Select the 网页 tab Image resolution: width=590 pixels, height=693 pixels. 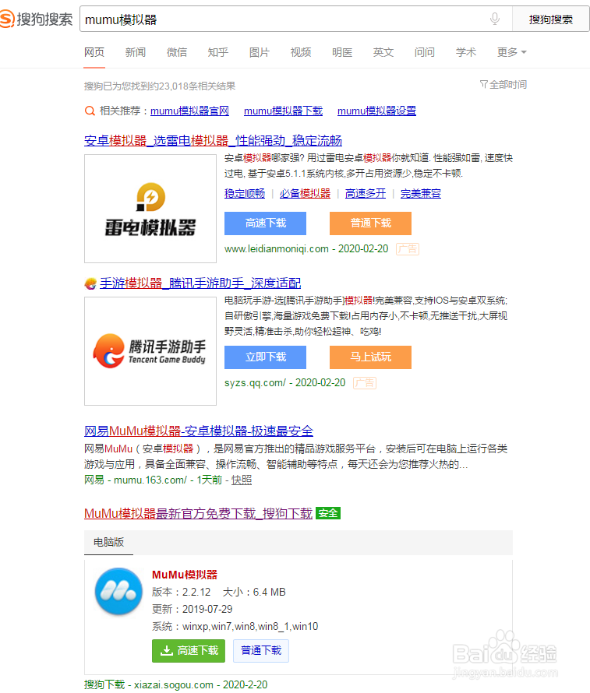click(x=94, y=53)
